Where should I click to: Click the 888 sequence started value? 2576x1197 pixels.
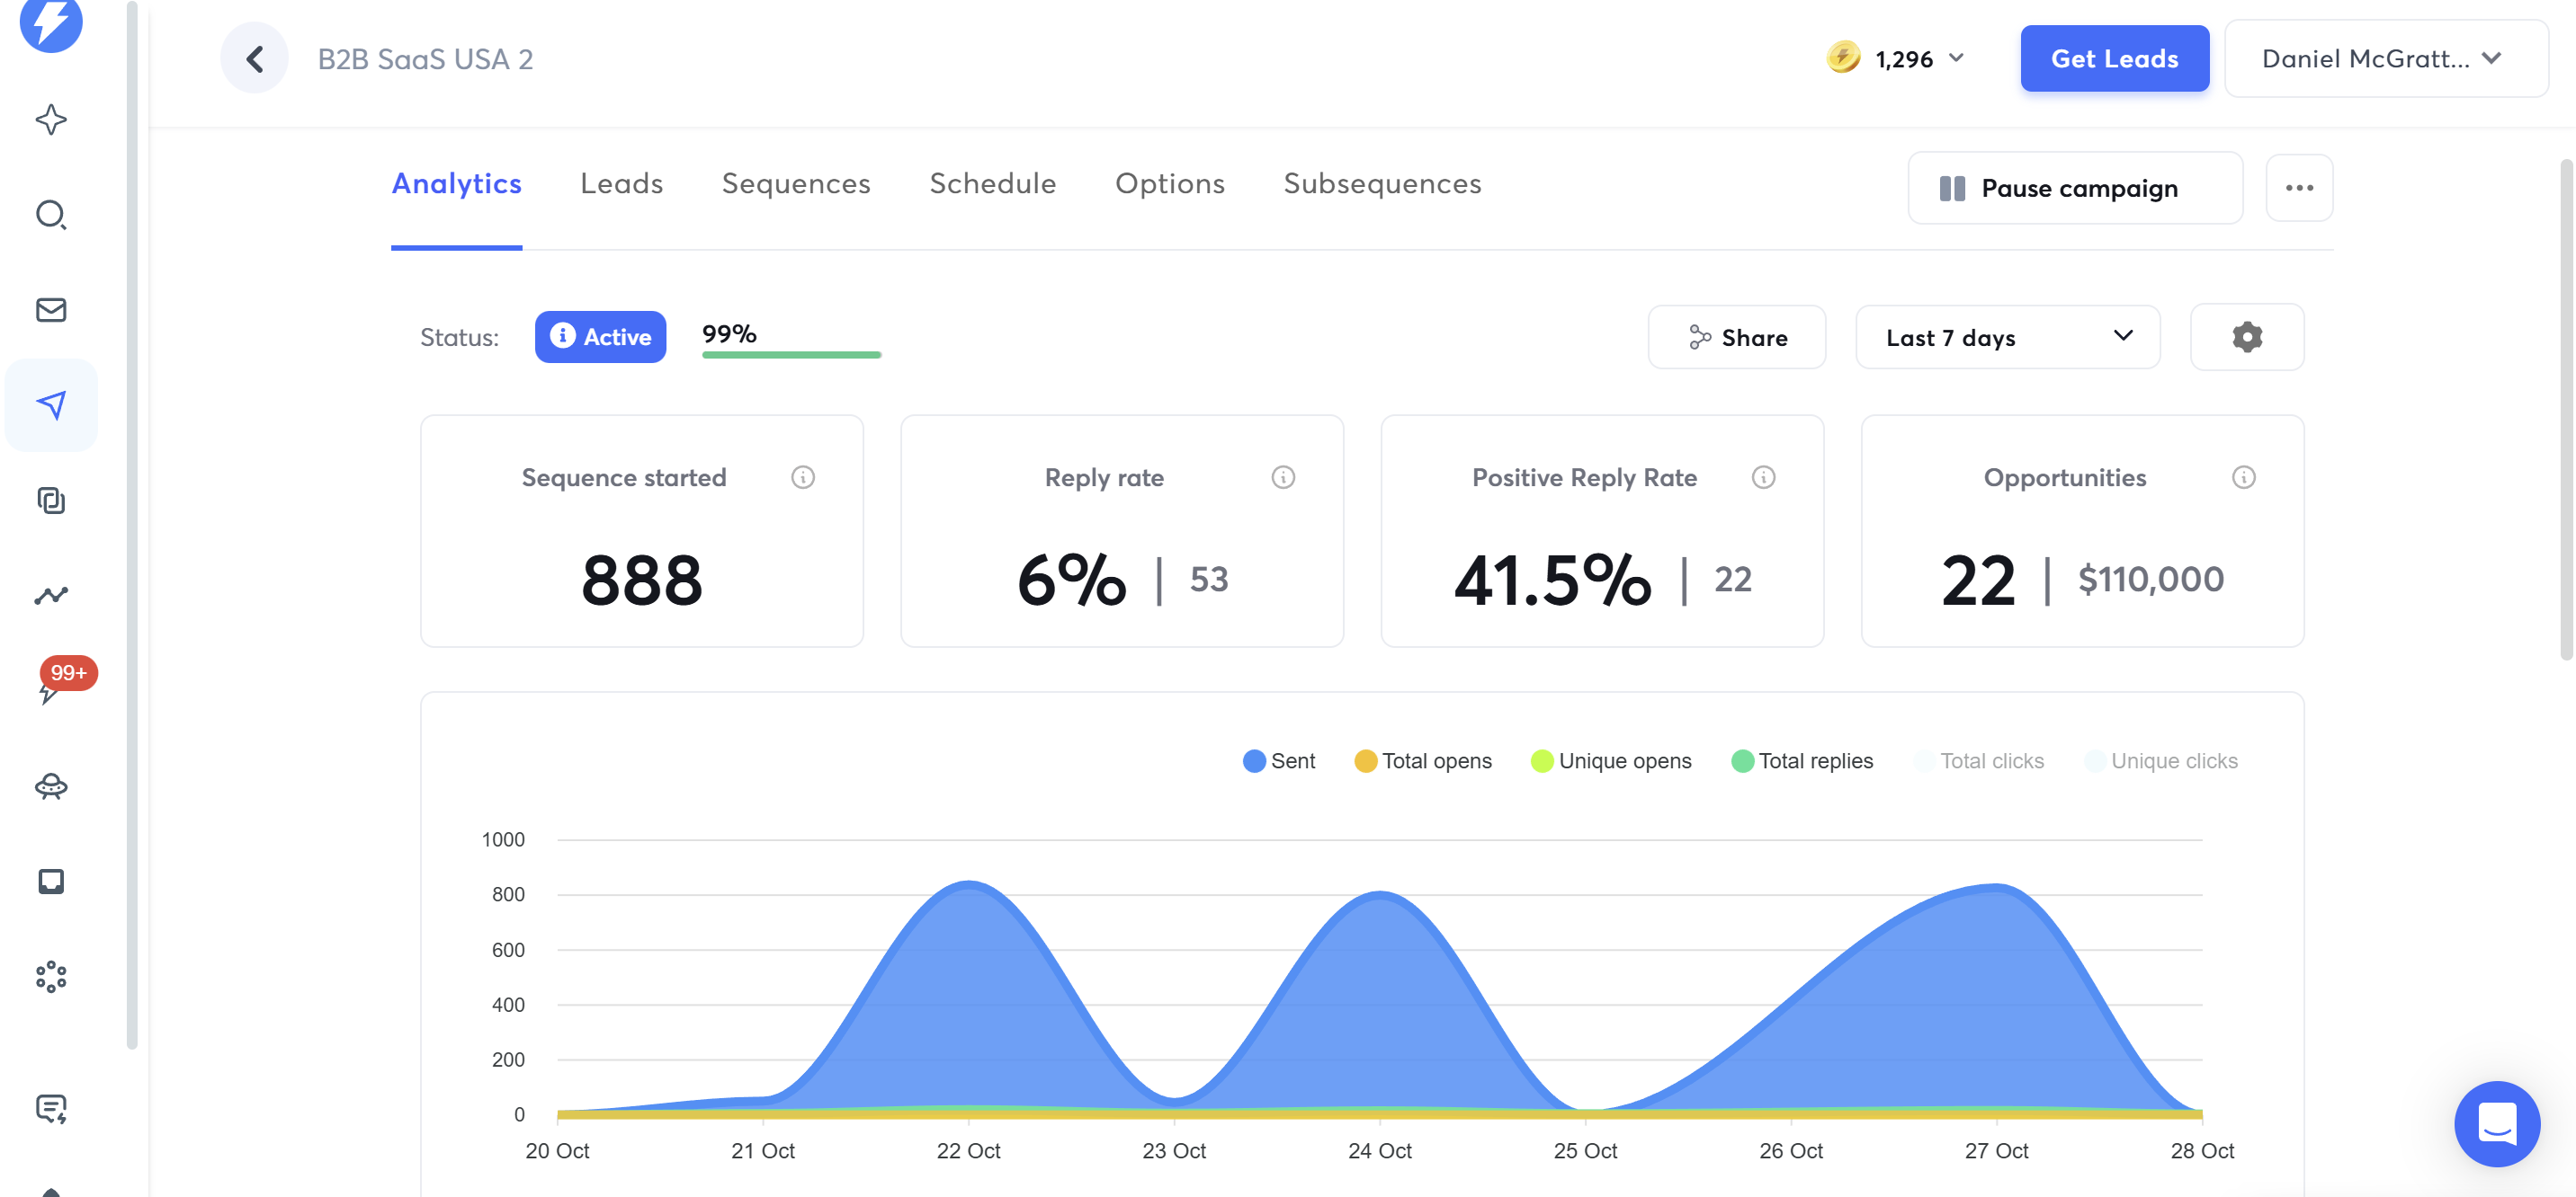click(x=641, y=580)
